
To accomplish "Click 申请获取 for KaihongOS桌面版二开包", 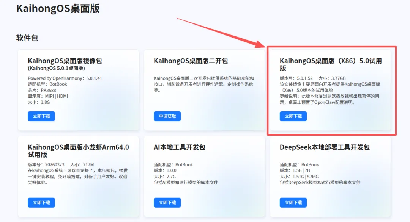I will [167, 116].
